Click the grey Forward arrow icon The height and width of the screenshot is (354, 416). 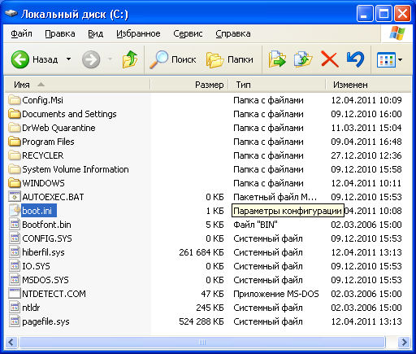(91, 59)
